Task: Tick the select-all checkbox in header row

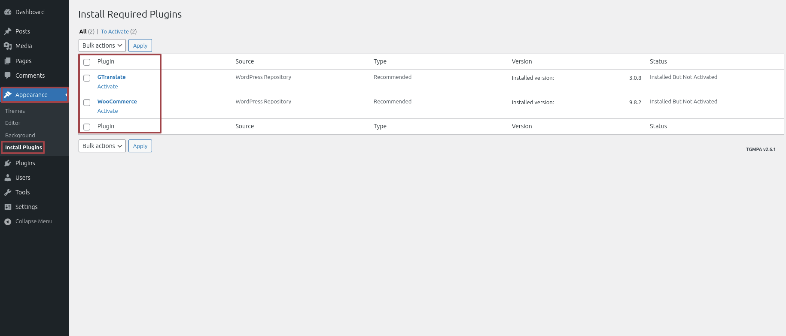Action: 87,62
